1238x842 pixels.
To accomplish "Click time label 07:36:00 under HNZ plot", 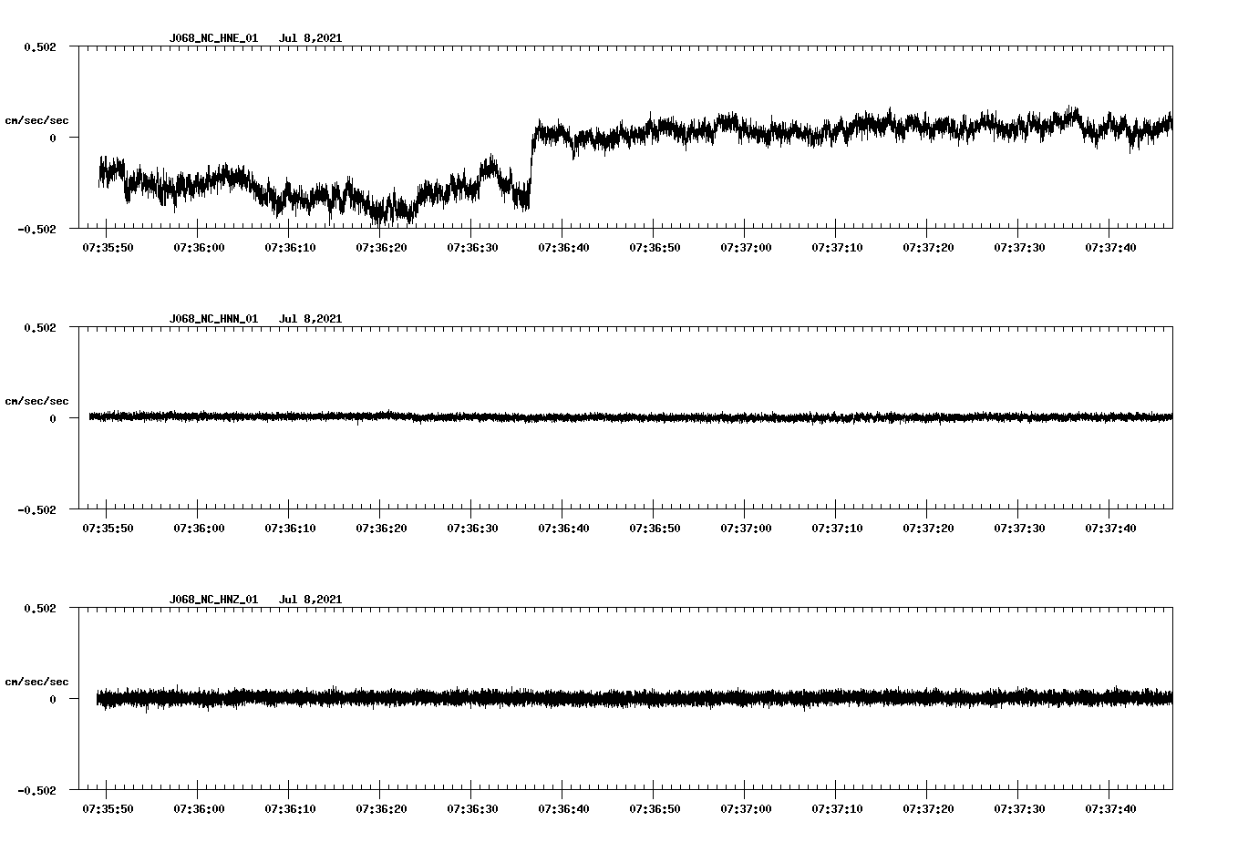I will pos(199,809).
